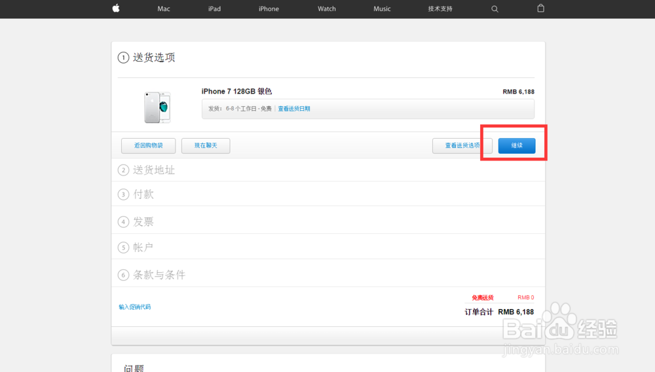Start chat with 现在聊天 button

pos(206,145)
